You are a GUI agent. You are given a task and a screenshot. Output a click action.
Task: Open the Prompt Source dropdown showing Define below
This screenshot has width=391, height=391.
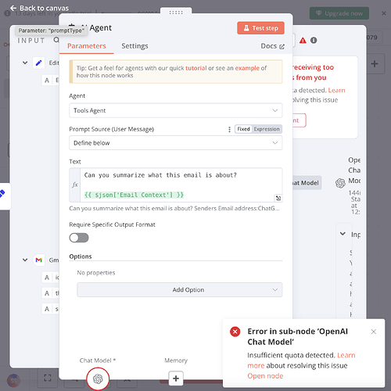(175, 143)
